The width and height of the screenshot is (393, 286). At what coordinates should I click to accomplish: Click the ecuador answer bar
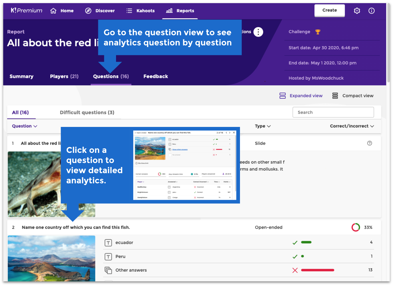pos(306,242)
